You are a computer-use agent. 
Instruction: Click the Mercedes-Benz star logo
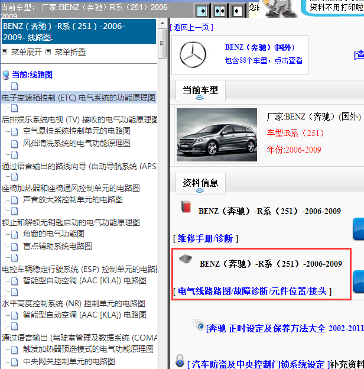click(193, 54)
